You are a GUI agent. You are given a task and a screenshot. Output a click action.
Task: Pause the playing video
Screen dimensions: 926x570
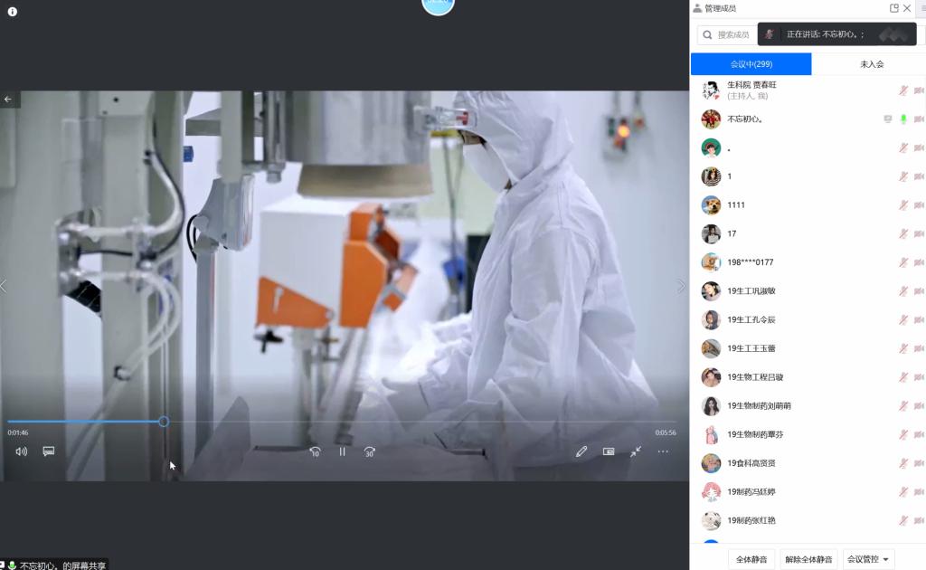tap(342, 451)
